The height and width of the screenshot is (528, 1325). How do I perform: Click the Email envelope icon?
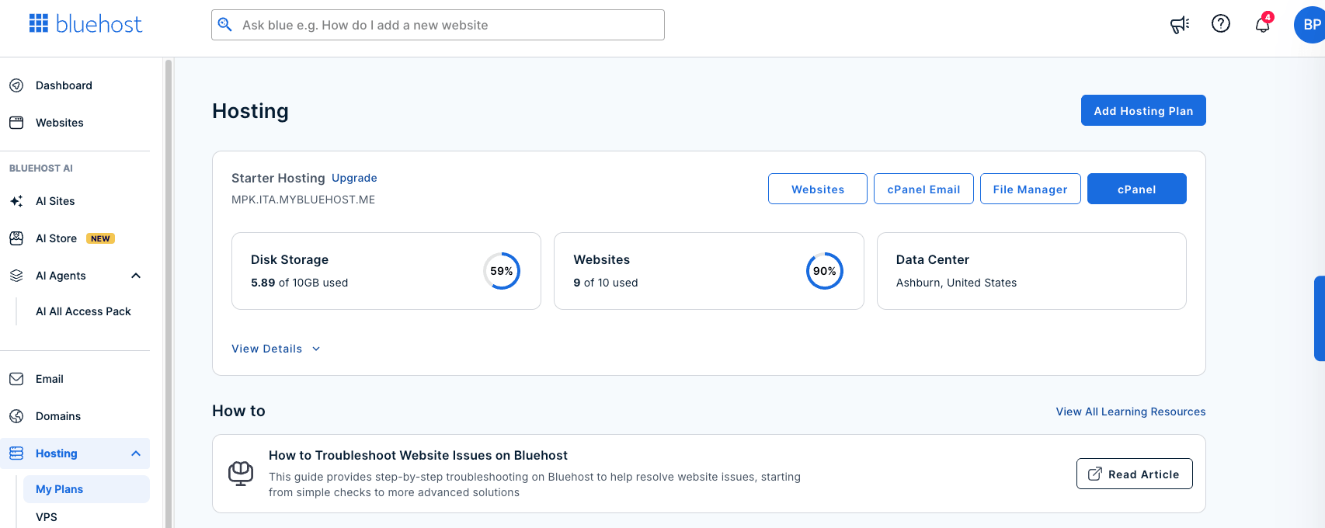coord(16,379)
